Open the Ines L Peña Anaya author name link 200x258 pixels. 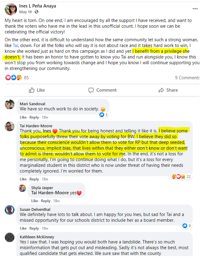pos(37,6)
